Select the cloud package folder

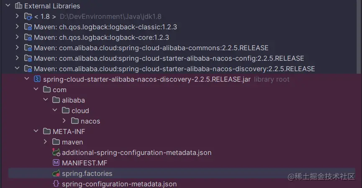(x=80, y=111)
